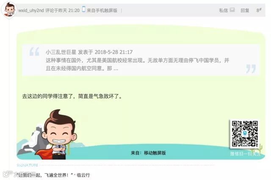Click the QR code image

pos(245,134)
